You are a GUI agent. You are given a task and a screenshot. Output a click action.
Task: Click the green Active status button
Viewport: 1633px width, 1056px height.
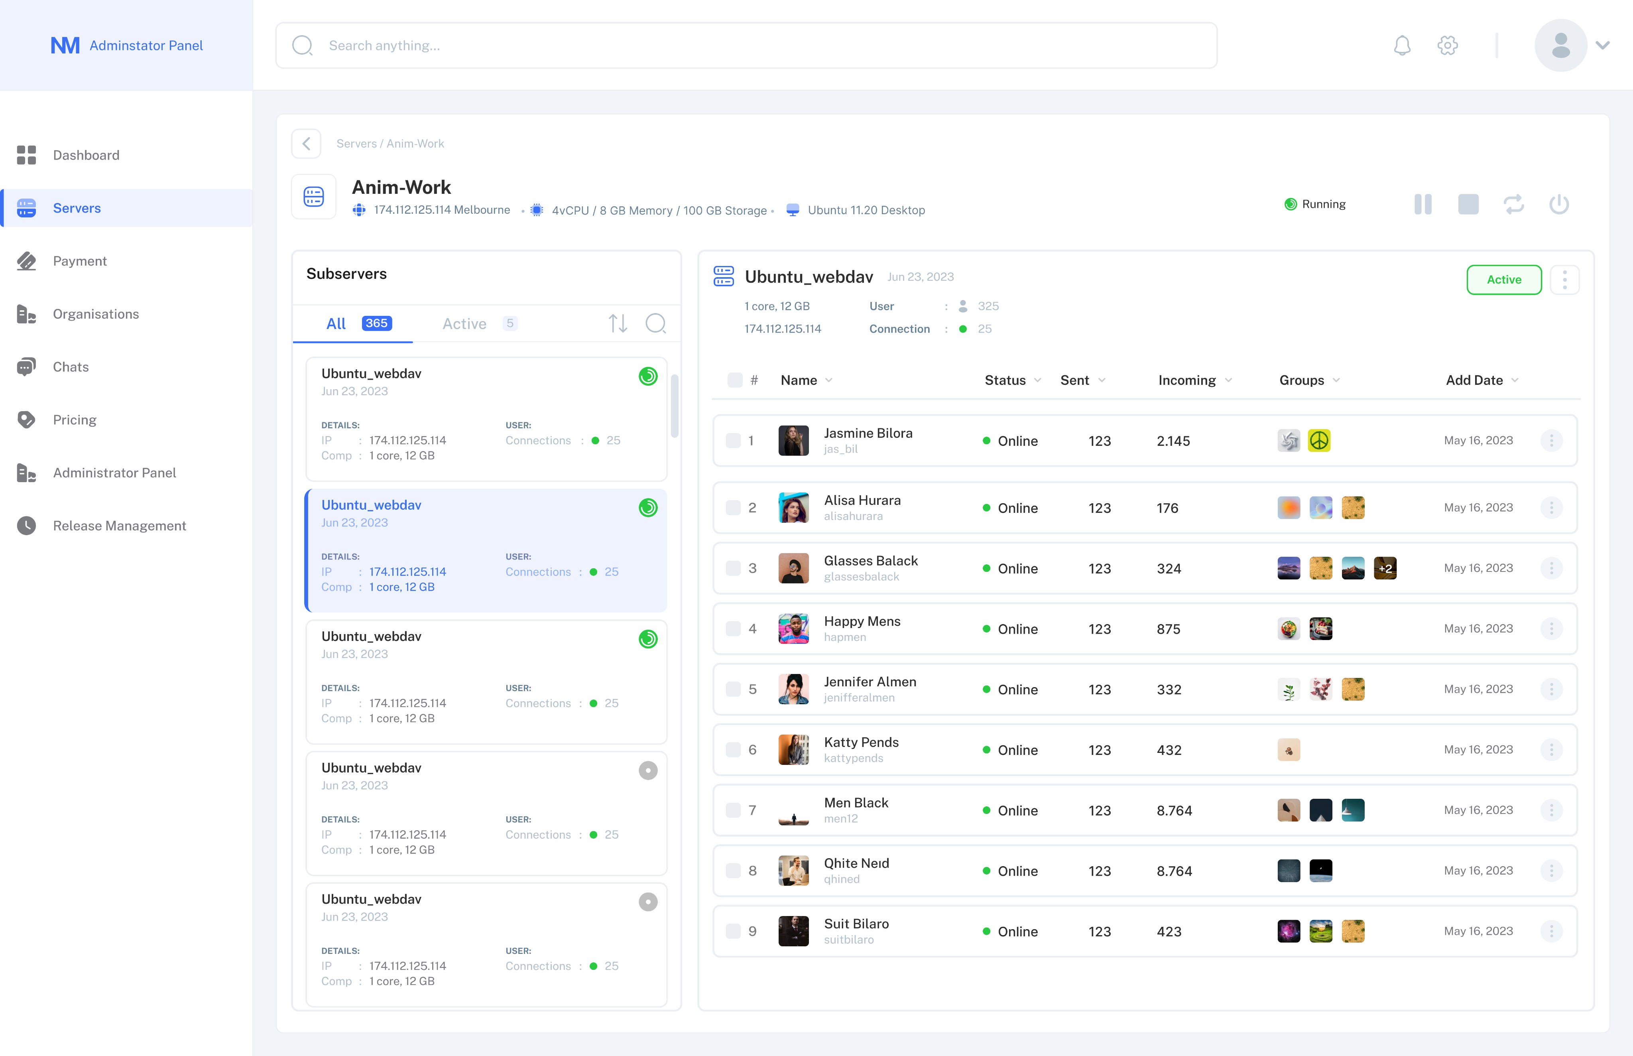pos(1503,279)
